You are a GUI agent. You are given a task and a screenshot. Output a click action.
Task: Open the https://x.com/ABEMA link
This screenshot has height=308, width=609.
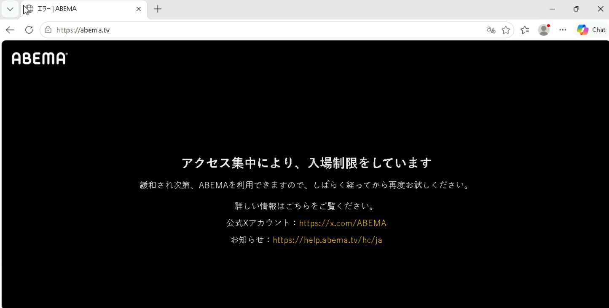click(x=343, y=223)
